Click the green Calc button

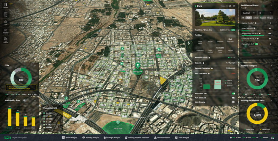[x=233, y=30]
